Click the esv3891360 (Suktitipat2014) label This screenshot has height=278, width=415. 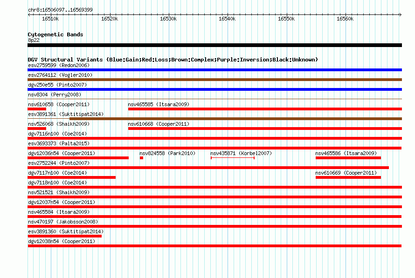66,231
